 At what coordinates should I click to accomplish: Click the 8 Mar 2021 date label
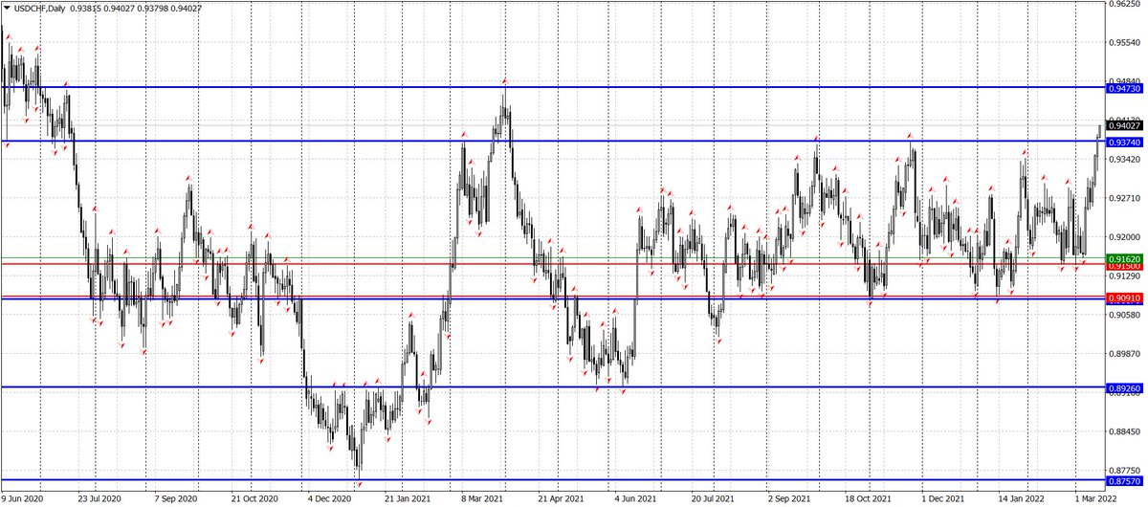click(x=482, y=498)
